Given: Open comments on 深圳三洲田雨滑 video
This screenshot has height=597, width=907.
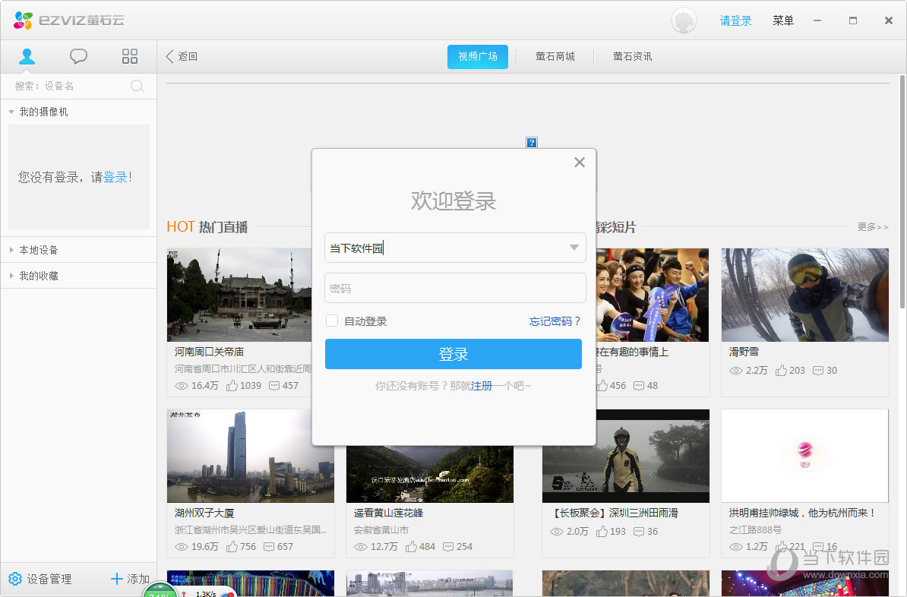Looking at the screenshot, I should pyautogui.click(x=639, y=532).
